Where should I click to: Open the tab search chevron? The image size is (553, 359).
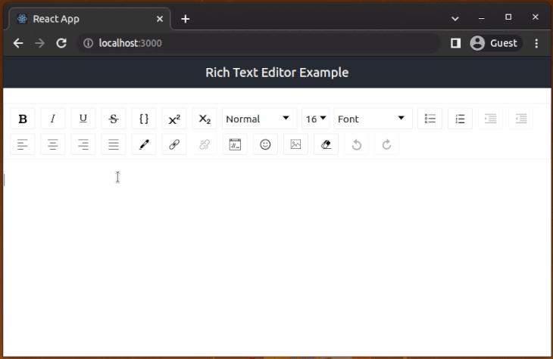click(455, 19)
